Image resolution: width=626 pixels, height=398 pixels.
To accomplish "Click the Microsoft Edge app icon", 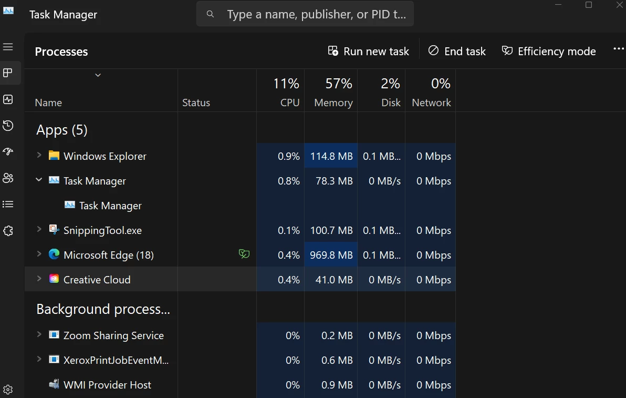I will [54, 254].
